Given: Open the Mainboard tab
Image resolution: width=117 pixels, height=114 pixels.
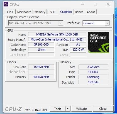Looking at the screenshot, I should (x=24, y=12).
